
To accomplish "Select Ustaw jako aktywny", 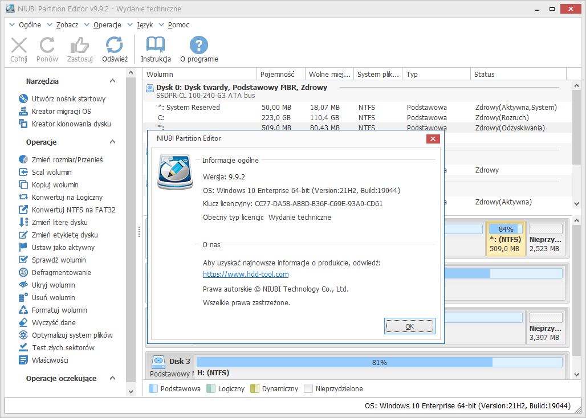I will 56,248.
